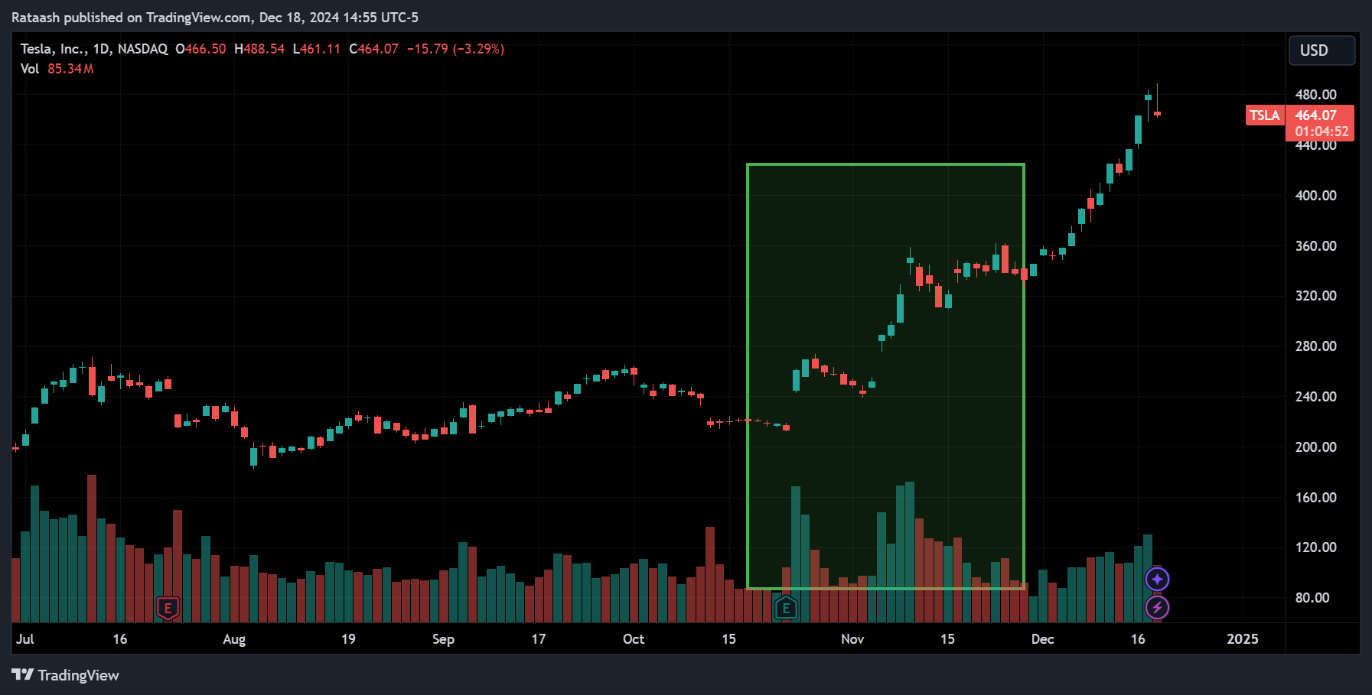The width and height of the screenshot is (1372, 695).
Task: Click the 120.00 price axis label
Action: [1315, 547]
